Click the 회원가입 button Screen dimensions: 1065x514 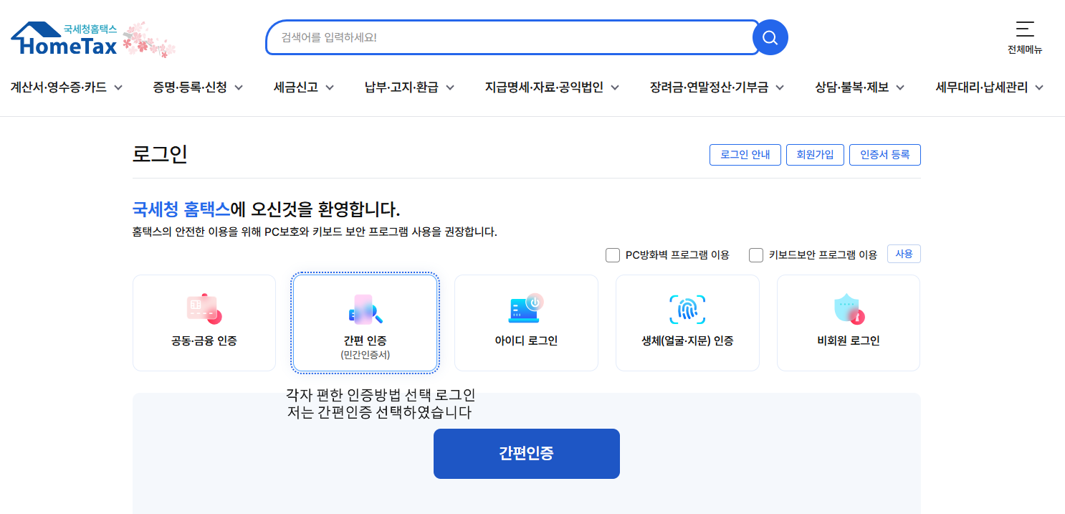click(815, 154)
